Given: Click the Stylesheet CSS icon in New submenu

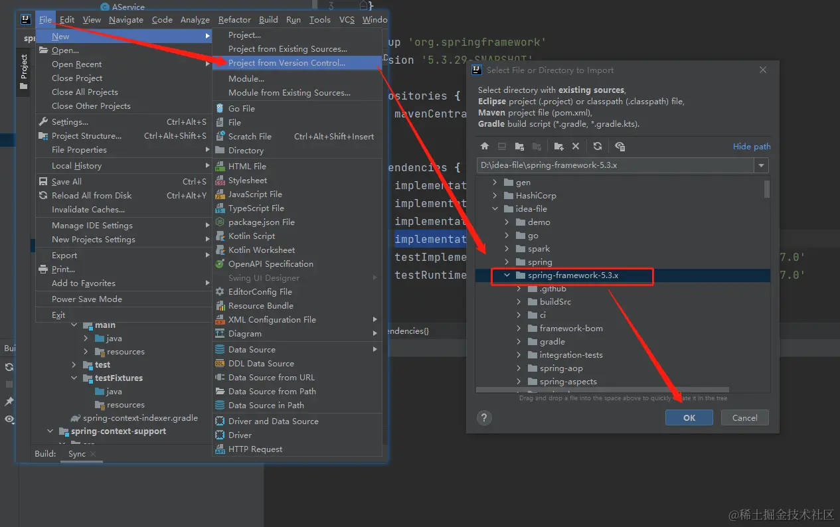Looking at the screenshot, I should point(220,180).
